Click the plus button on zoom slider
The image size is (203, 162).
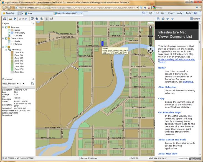click(x=151, y=27)
